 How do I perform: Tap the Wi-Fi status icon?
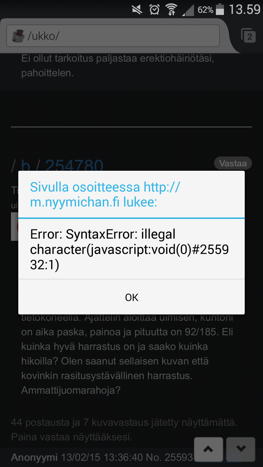tap(172, 9)
